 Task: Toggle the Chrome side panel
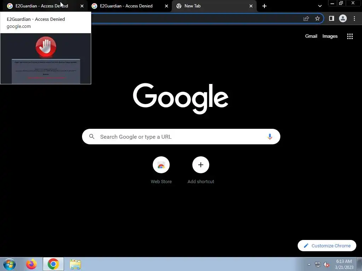point(332,18)
